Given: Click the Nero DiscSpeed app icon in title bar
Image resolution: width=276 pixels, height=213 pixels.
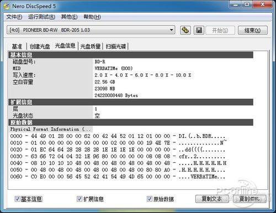Looking at the screenshot, I should coord(7,7).
